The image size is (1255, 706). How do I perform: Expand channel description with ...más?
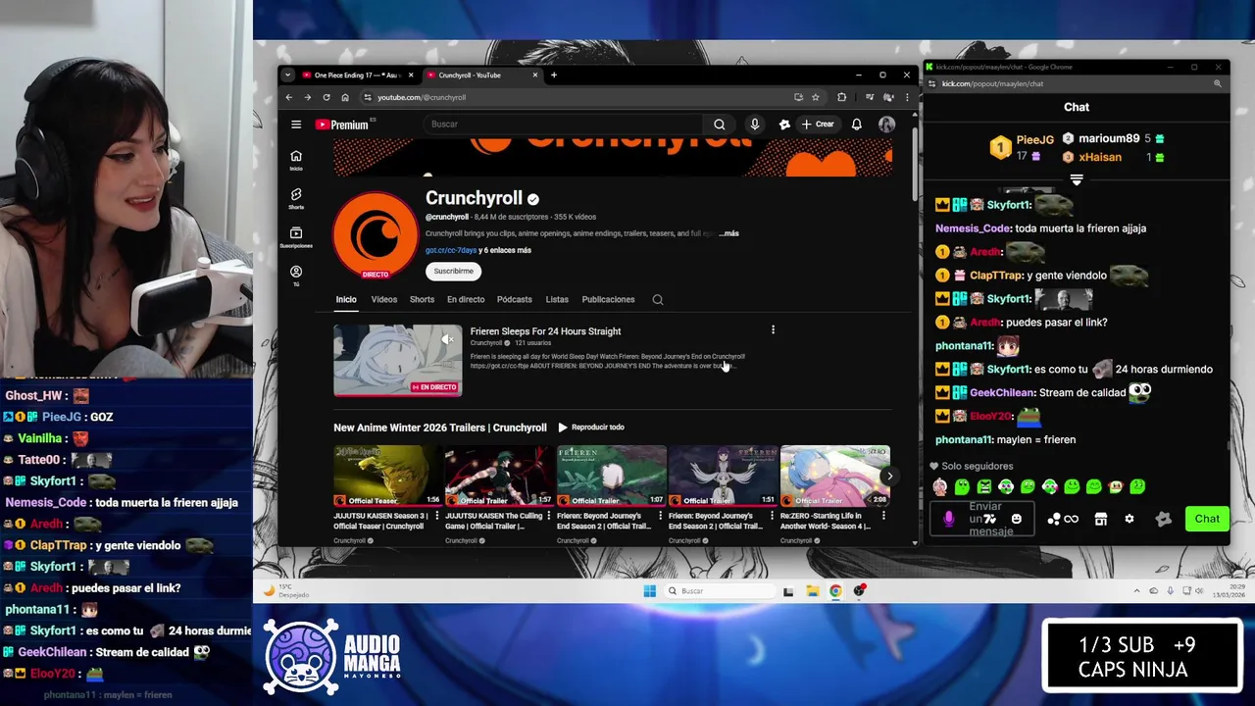tap(728, 233)
